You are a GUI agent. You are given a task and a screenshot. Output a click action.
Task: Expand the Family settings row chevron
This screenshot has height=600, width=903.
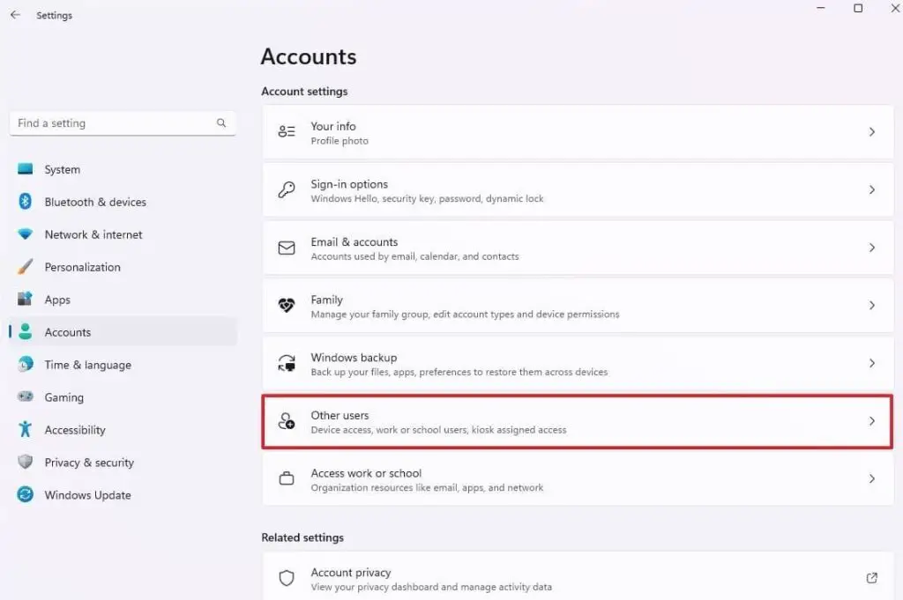coord(872,306)
